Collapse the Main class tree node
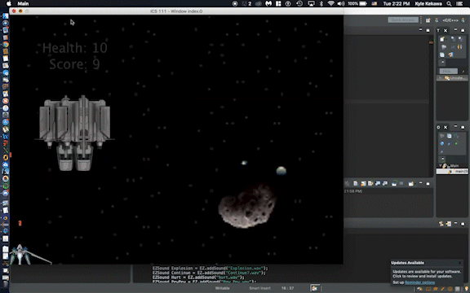Viewport: 470px width, 293px height. point(441,166)
